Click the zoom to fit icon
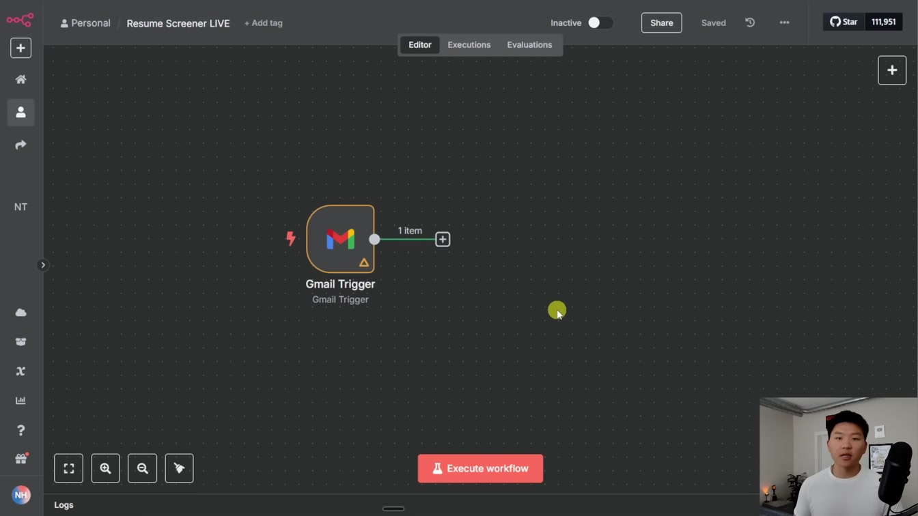 click(68, 468)
